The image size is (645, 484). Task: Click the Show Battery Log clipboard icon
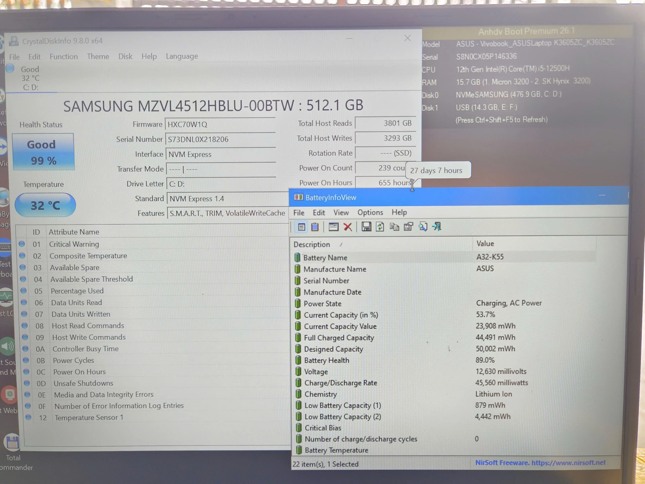coord(315,227)
